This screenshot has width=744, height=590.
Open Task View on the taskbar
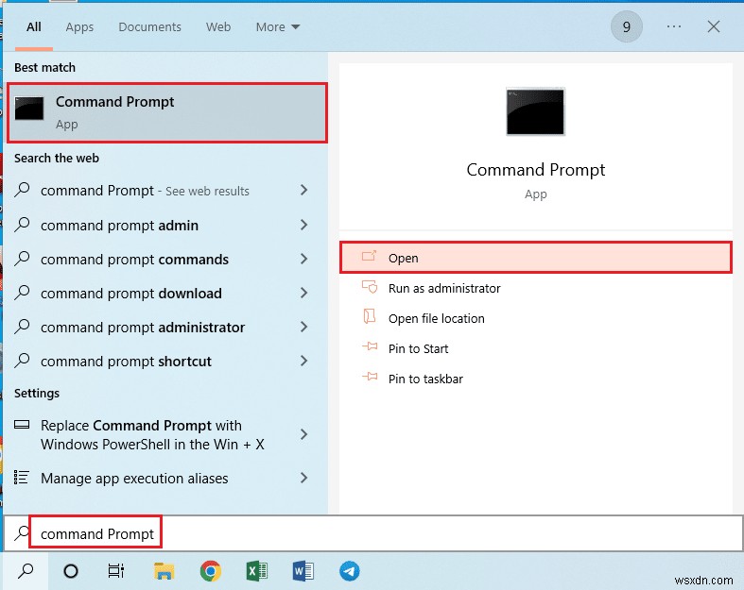coord(116,571)
